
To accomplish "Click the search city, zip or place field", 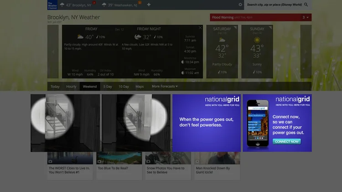I will pyautogui.click(x=275, y=5).
